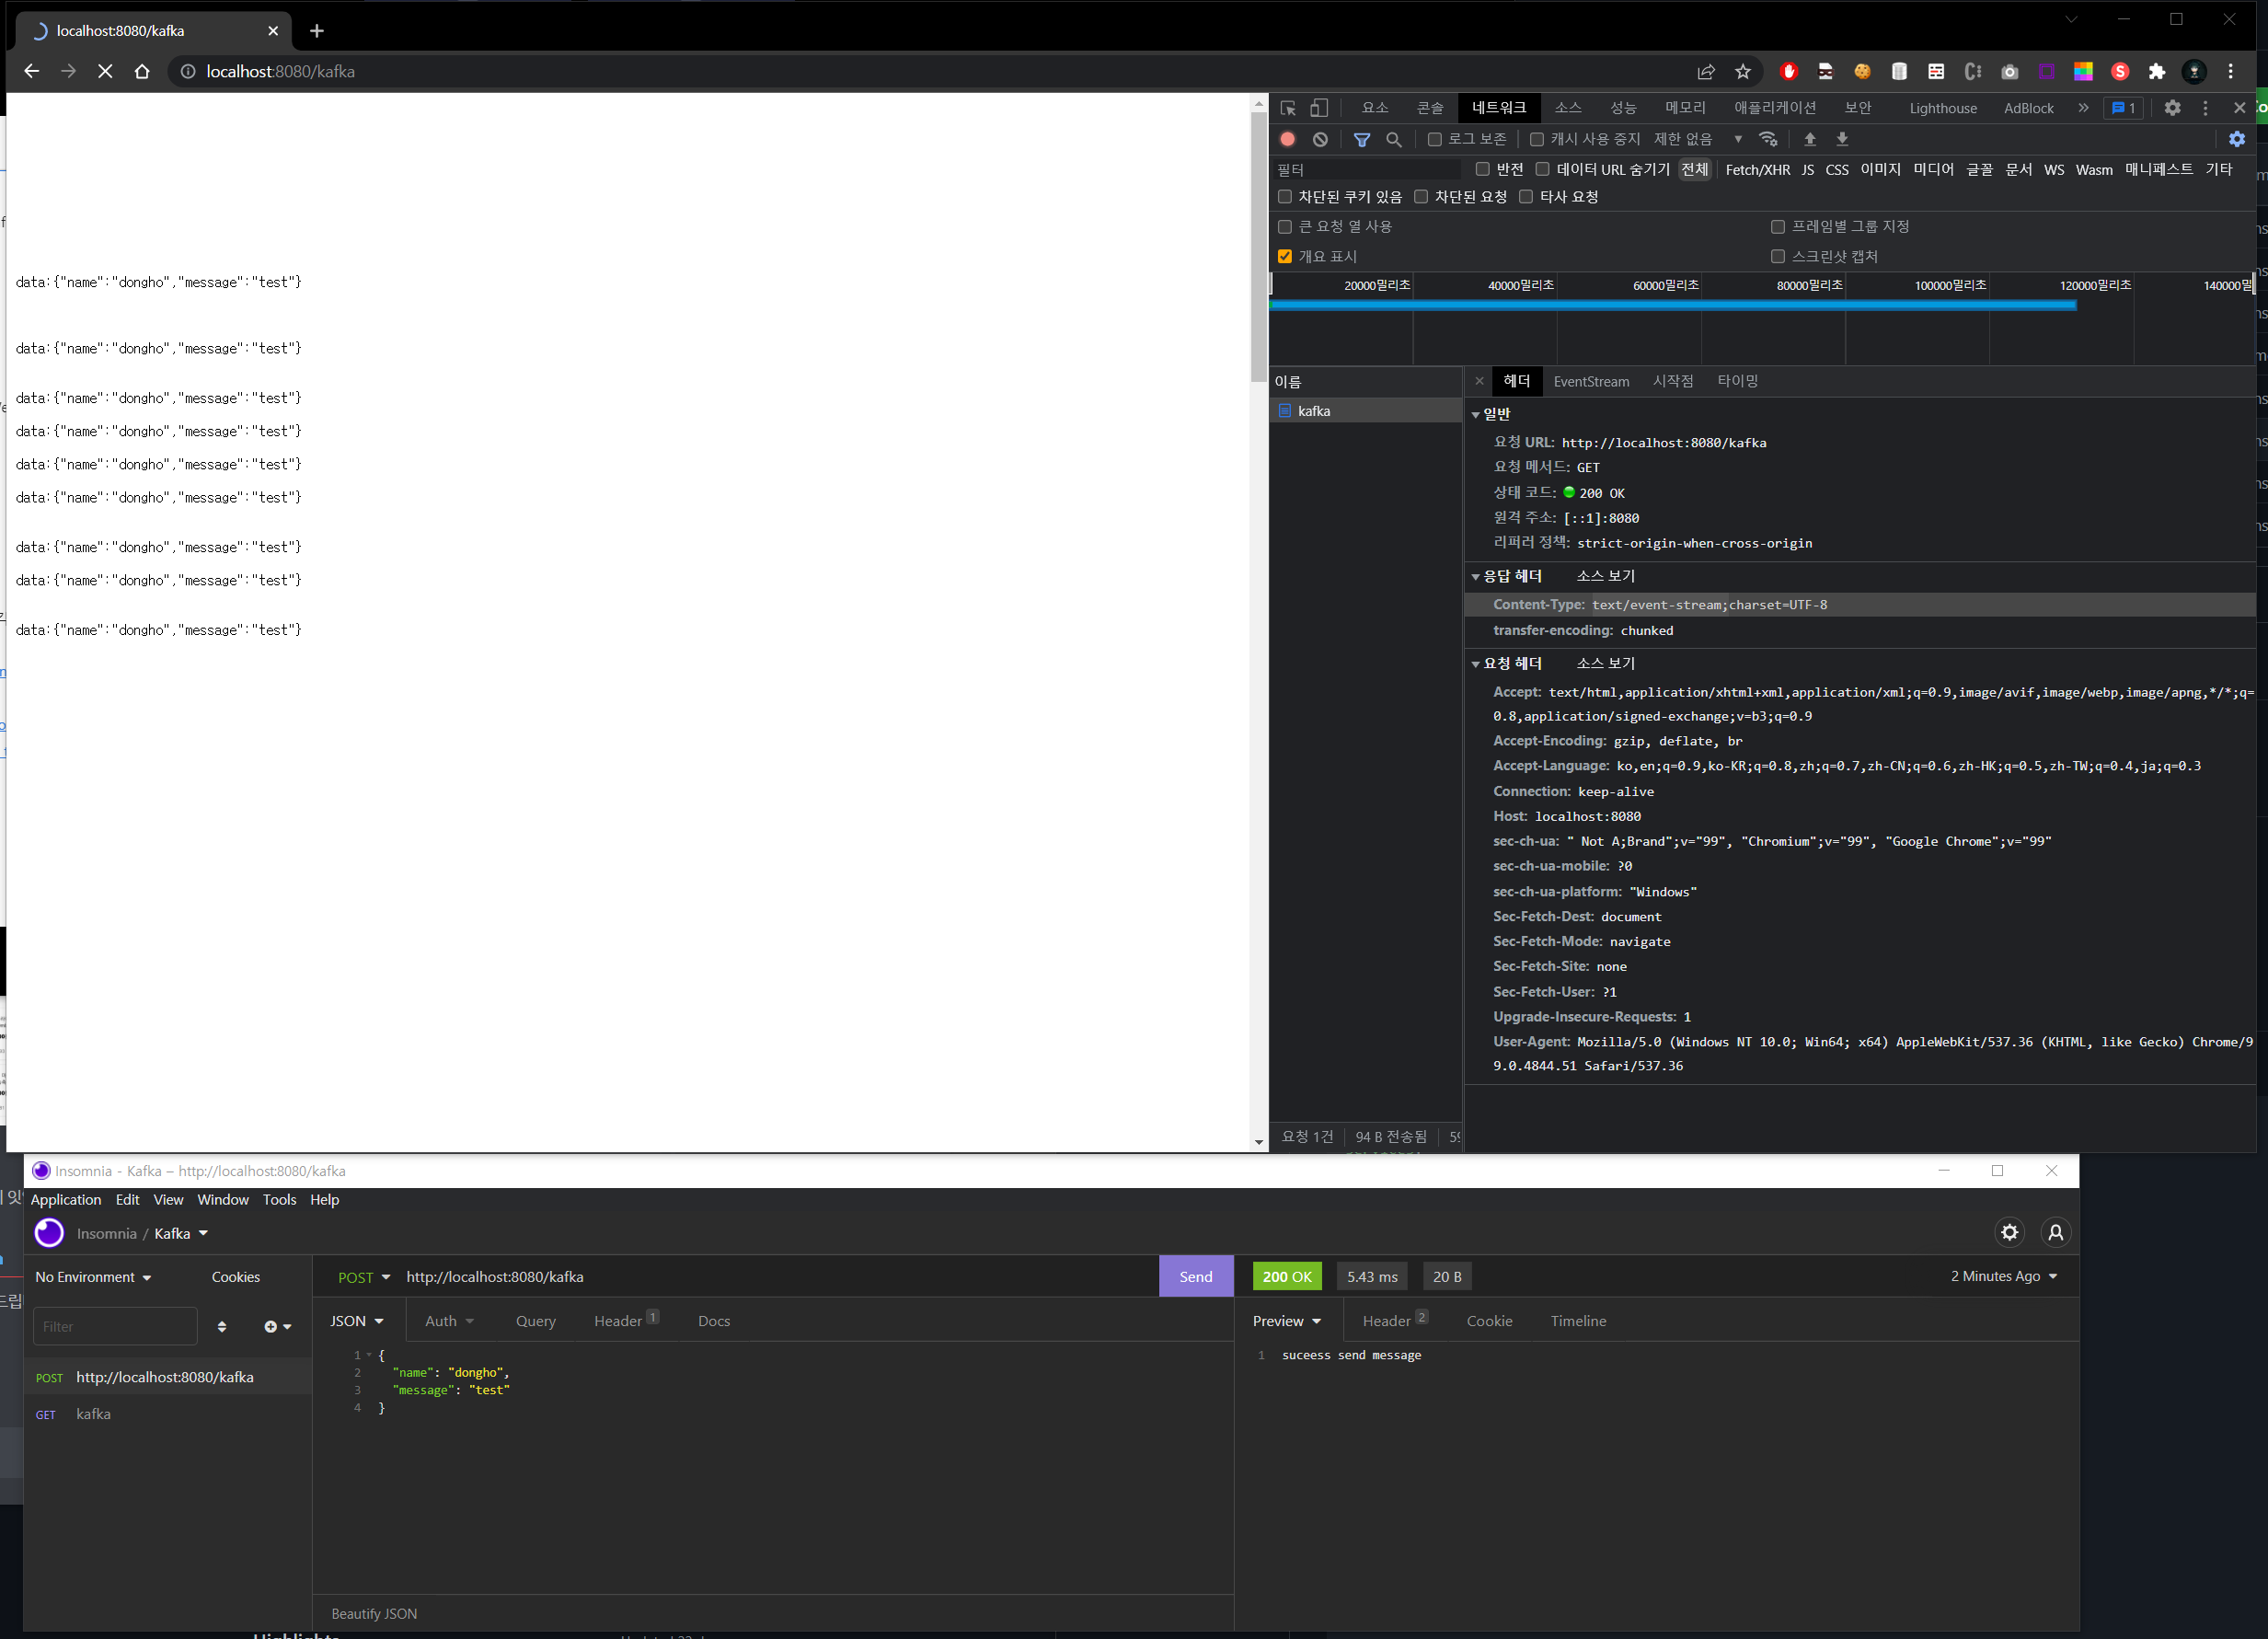The width and height of the screenshot is (2268, 1639).
Task: Stop page loading in Chrome
Action: click(105, 72)
